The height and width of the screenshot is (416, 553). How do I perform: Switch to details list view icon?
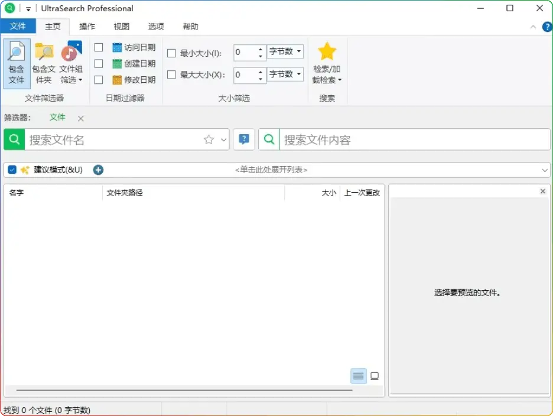tap(358, 376)
